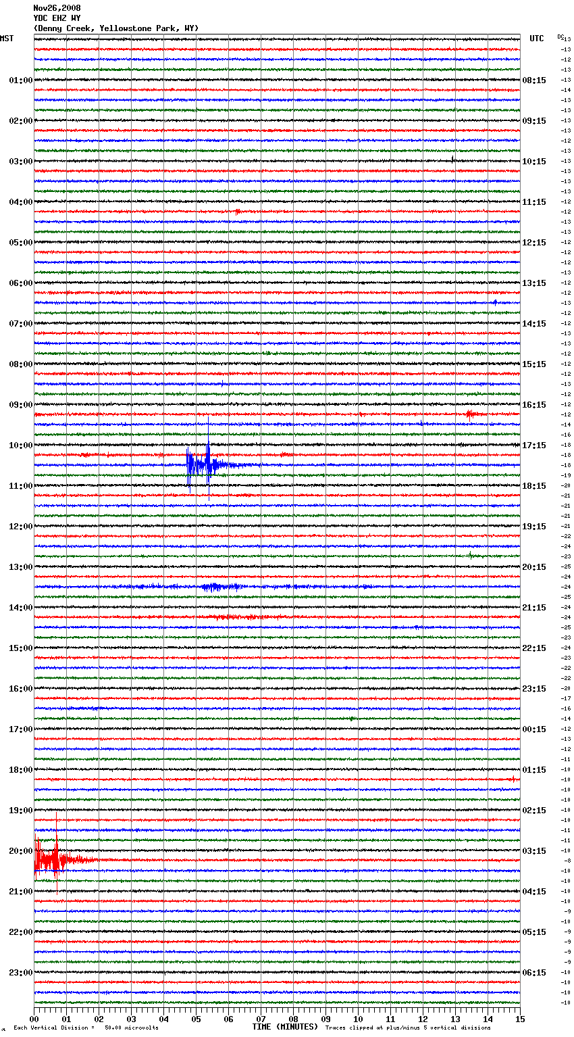This screenshot has width=574, height=1037.
Task: Click the 17:15 UTC time label
Action: tap(534, 445)
